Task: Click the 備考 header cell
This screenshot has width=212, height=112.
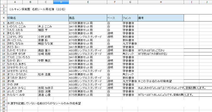Action: pyautogui.click(x=161, y=18)
